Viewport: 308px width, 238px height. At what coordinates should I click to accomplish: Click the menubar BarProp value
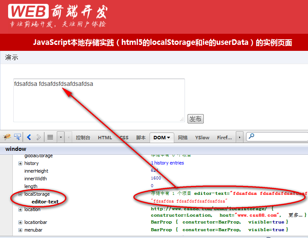coord(220,230)
